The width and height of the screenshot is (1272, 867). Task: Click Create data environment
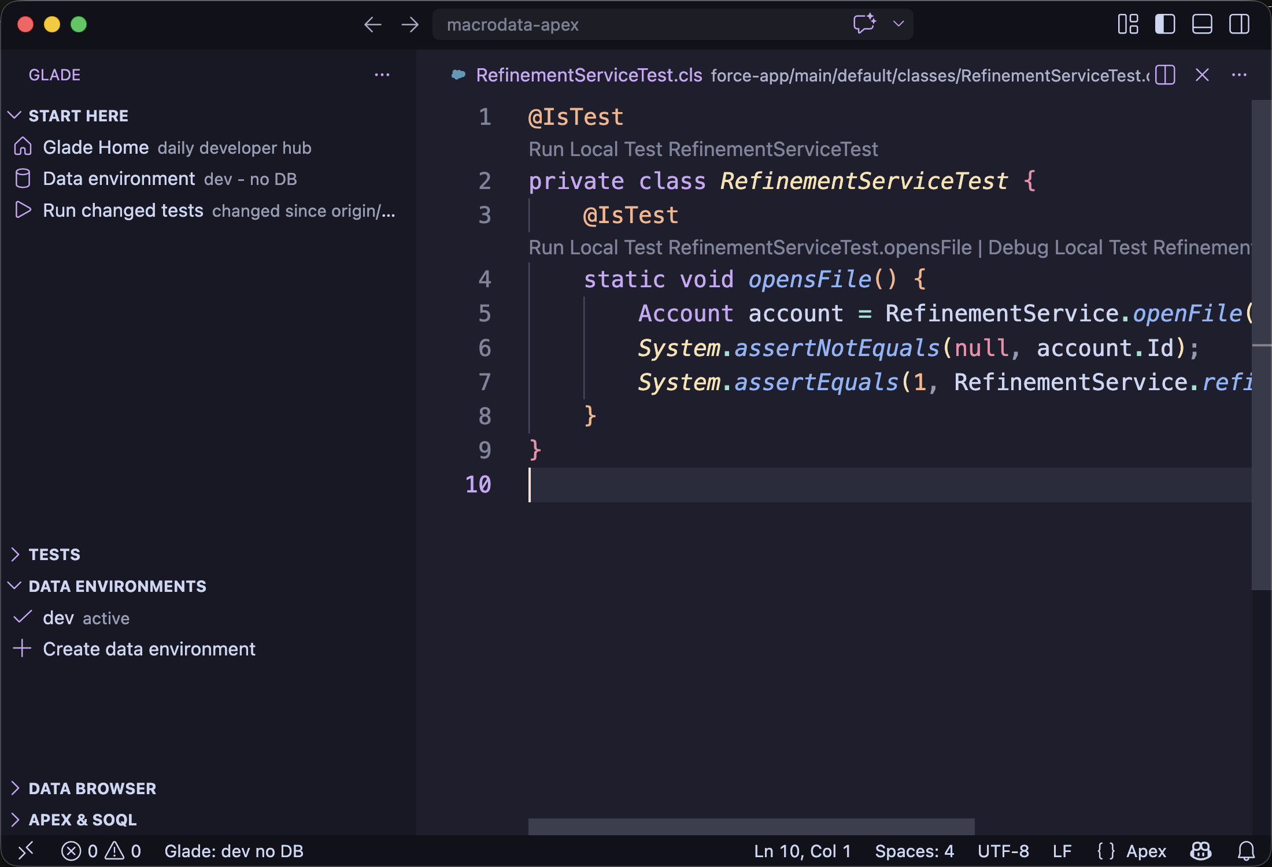point(208,649)
